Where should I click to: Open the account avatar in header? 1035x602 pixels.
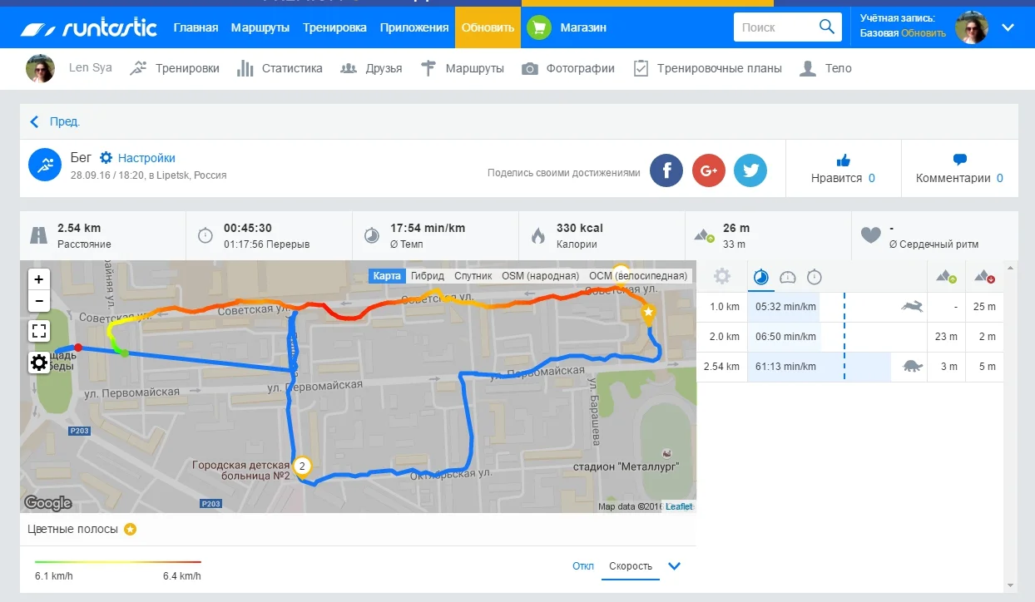(x=971, y=27)
